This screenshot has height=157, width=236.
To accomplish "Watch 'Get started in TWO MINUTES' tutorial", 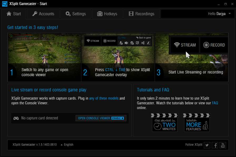I will 165,123.
